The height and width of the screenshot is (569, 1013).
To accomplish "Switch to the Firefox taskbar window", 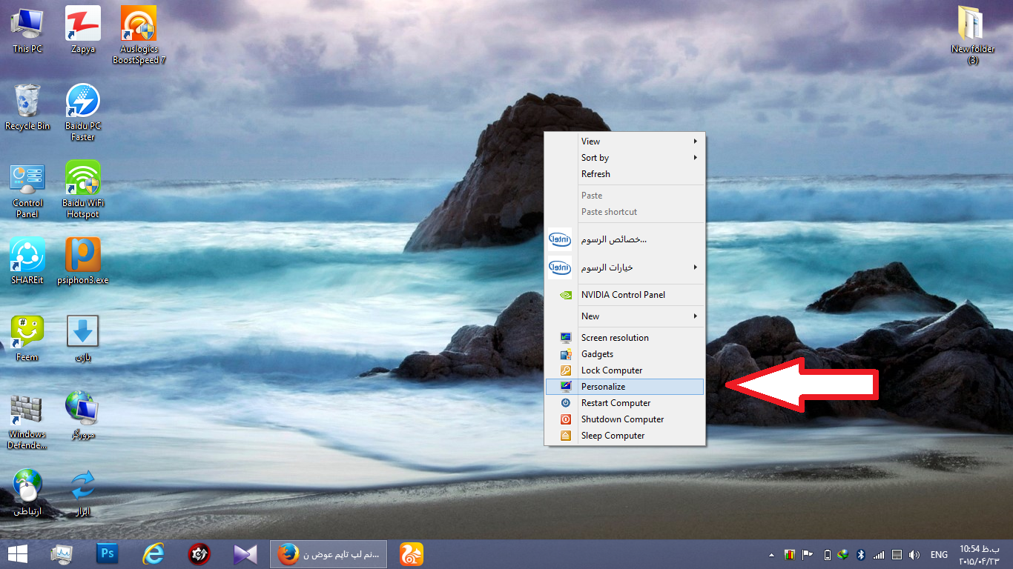I will (x=329, y=553).
